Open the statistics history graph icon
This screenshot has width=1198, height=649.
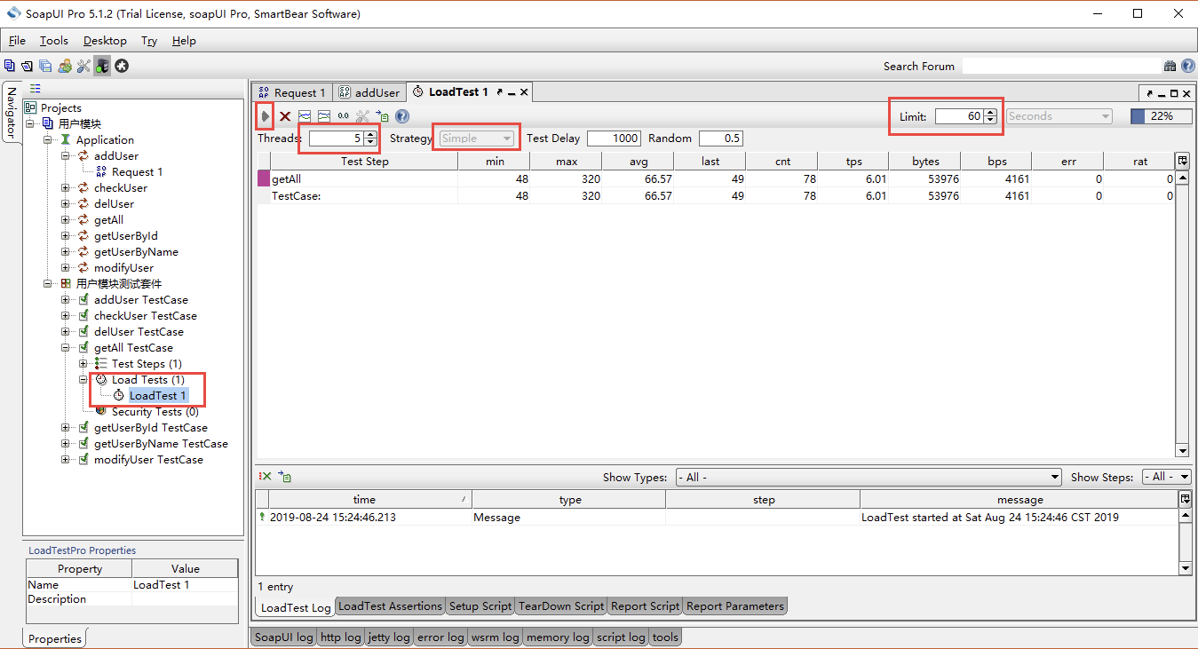tap(324, 116)
